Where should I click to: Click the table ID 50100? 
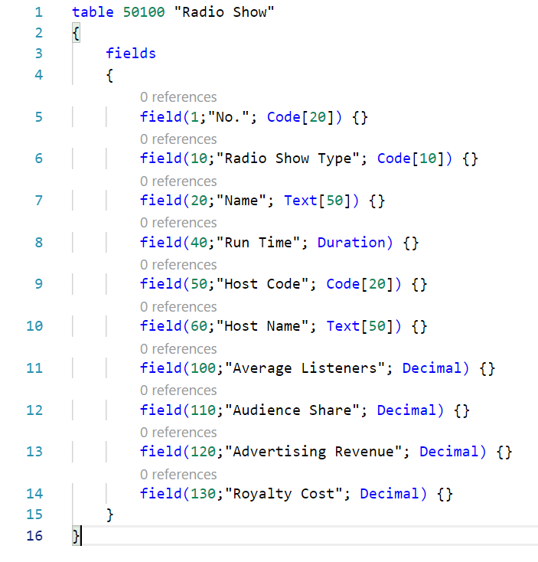144,12
